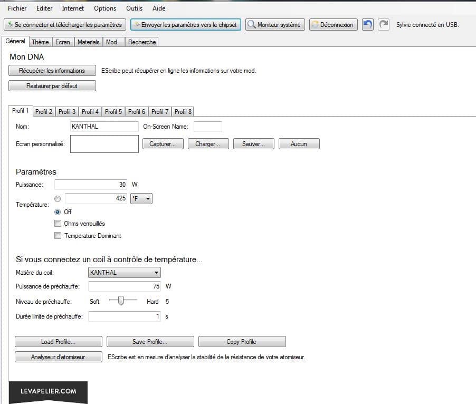Viewport: 476px width, 404px height.
Task: Select the Profil 8 tab
Action: tap(183, 112)
